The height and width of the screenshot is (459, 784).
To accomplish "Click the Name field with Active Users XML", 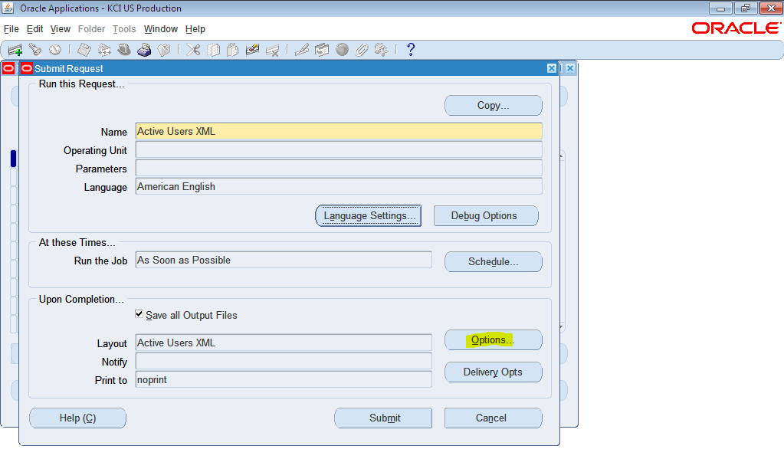I will click(339, 132).
